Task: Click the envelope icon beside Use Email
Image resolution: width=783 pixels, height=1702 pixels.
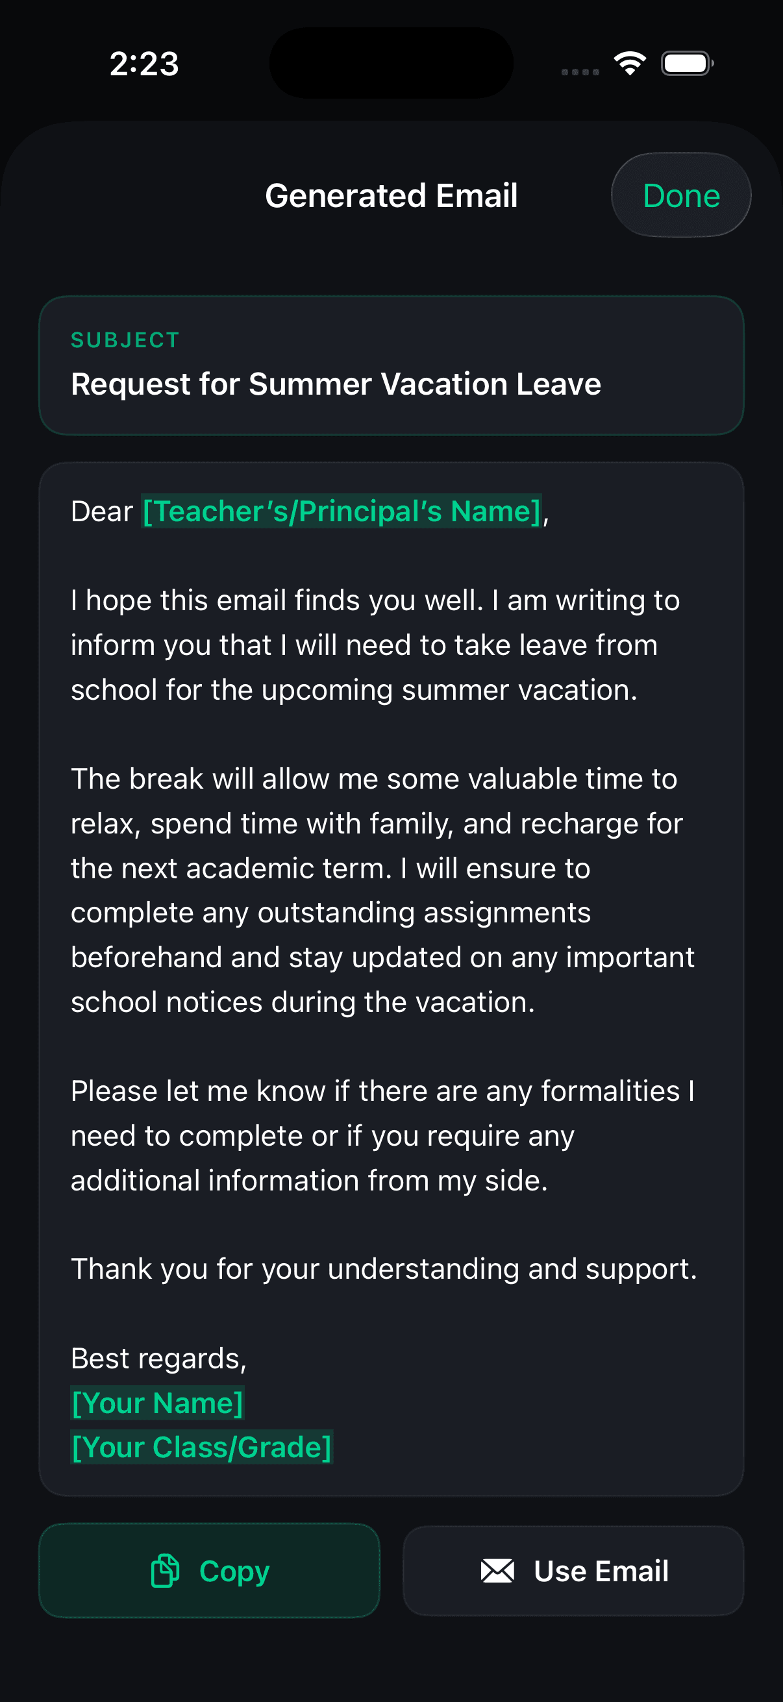Action: pyautogui.click(x=497, y=1570)
